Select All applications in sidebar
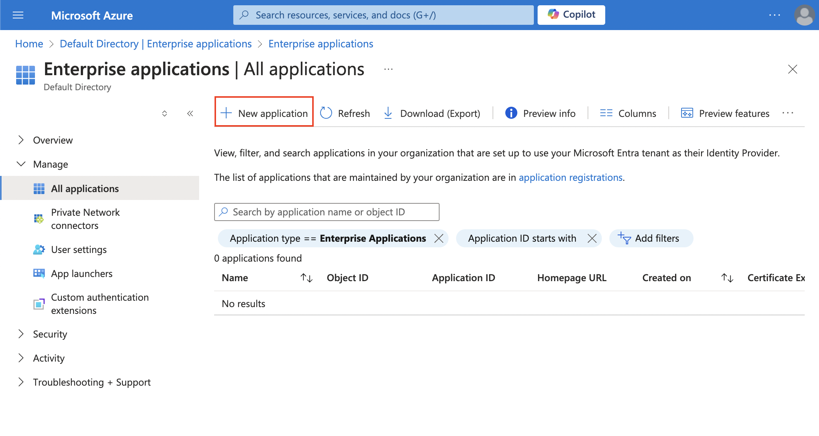Screen dimensions: 819x436 click(100, 188)
